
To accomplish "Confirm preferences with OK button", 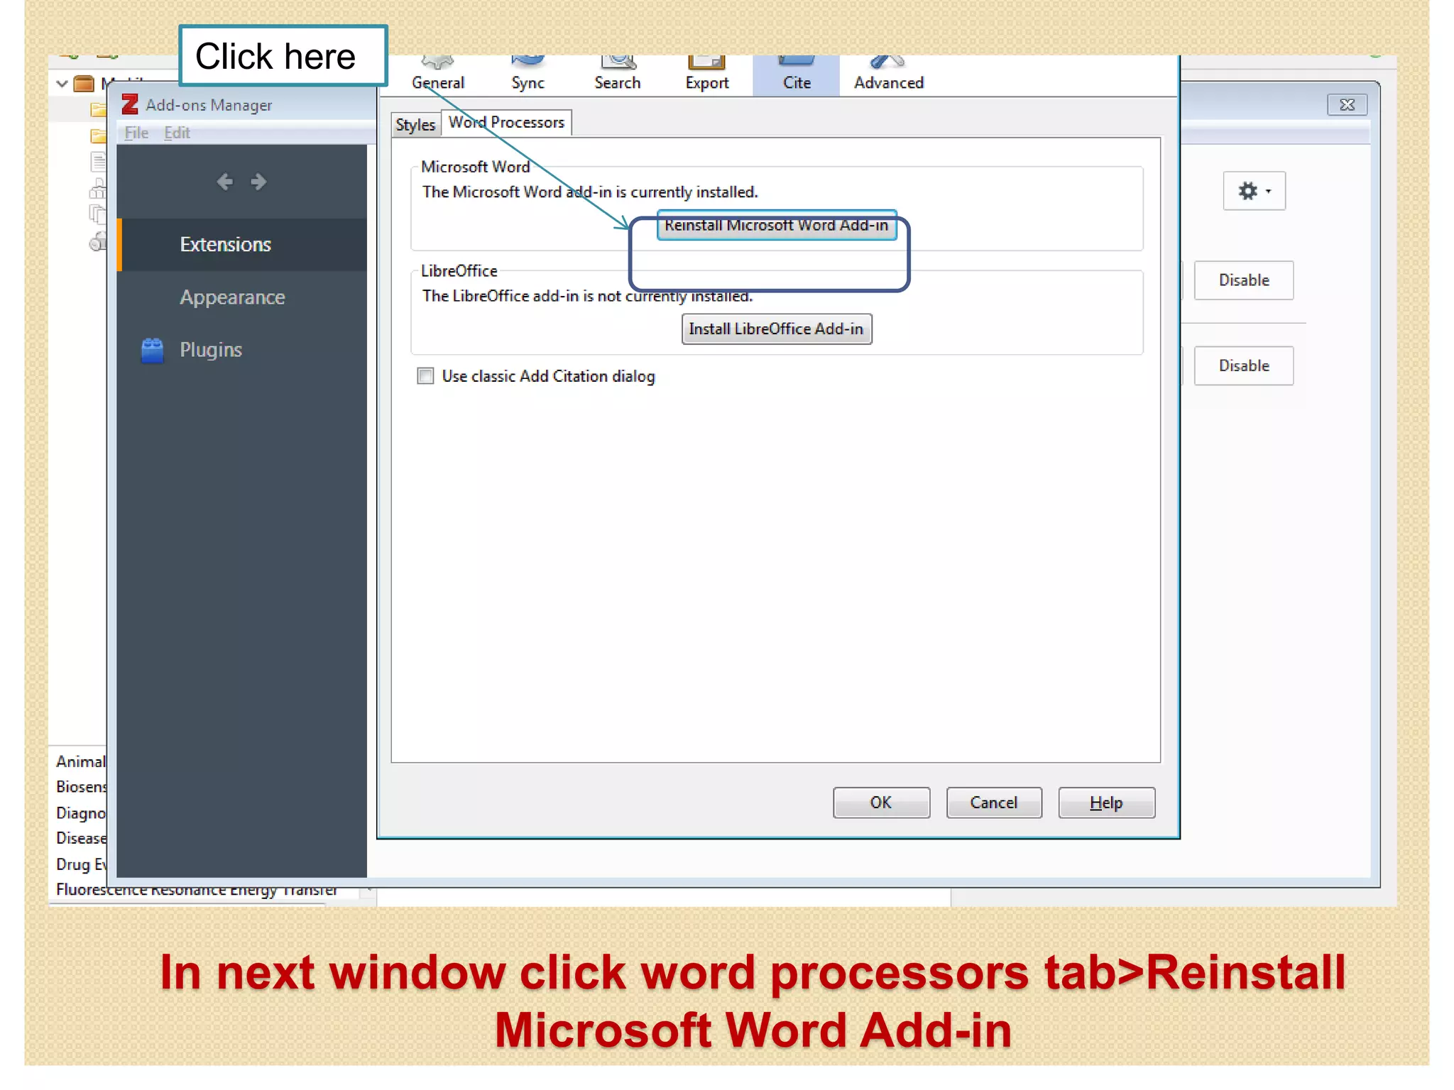I will 881,803.
